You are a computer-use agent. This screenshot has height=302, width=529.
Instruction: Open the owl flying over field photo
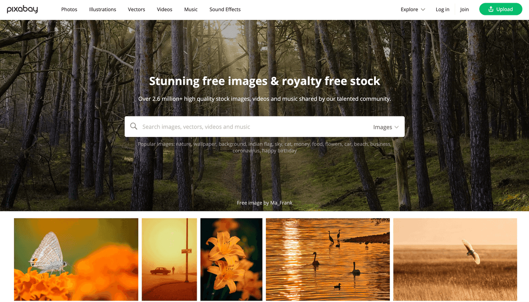[x=455, y=259]
